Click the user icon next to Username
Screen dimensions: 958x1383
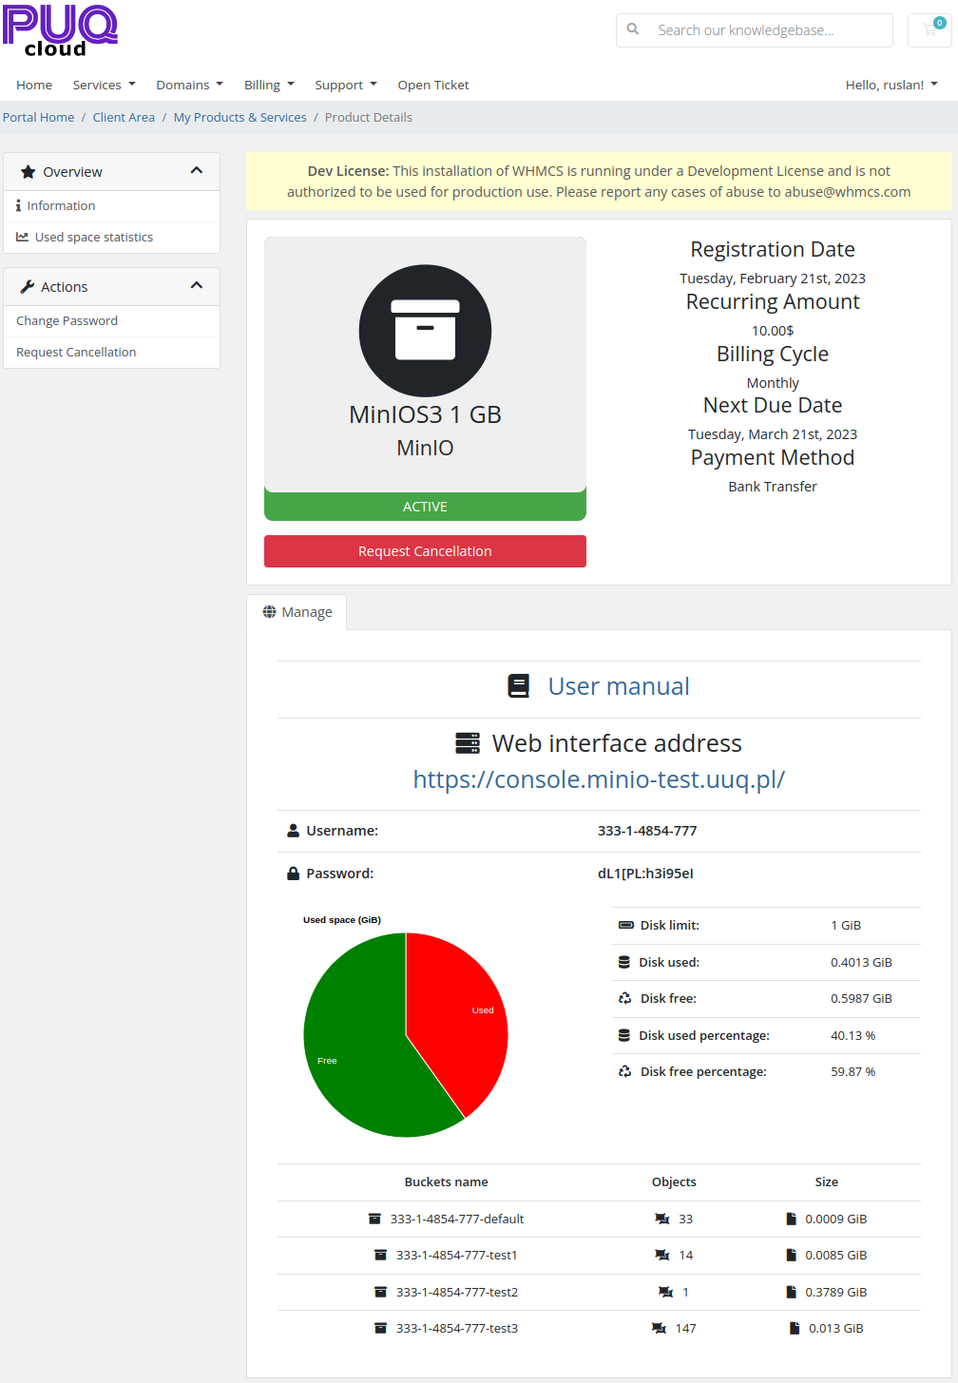294,831
